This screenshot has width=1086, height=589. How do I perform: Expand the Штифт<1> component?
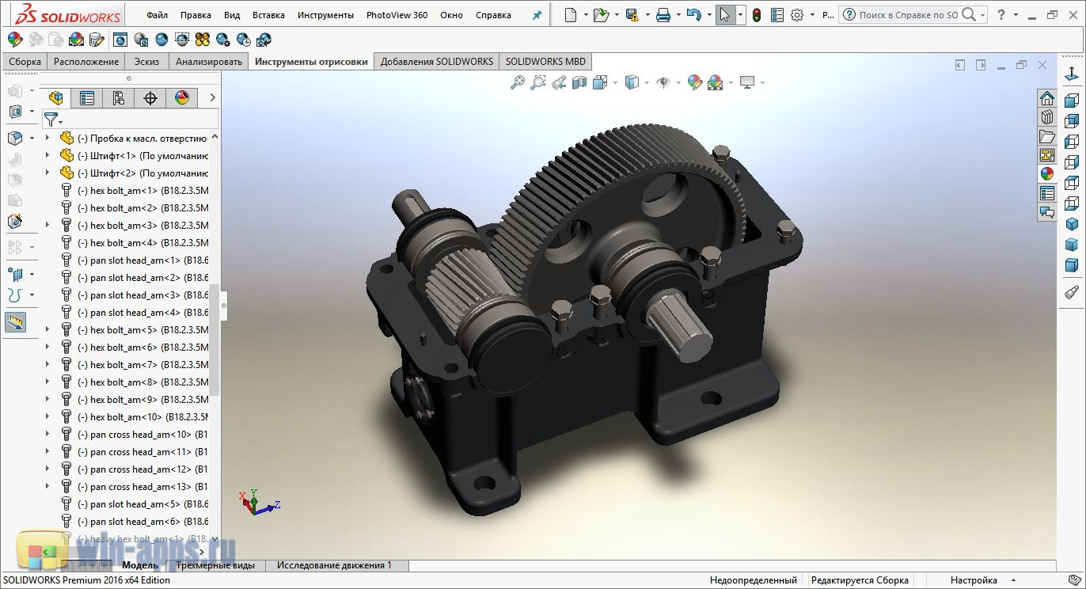tap(47, 155)
